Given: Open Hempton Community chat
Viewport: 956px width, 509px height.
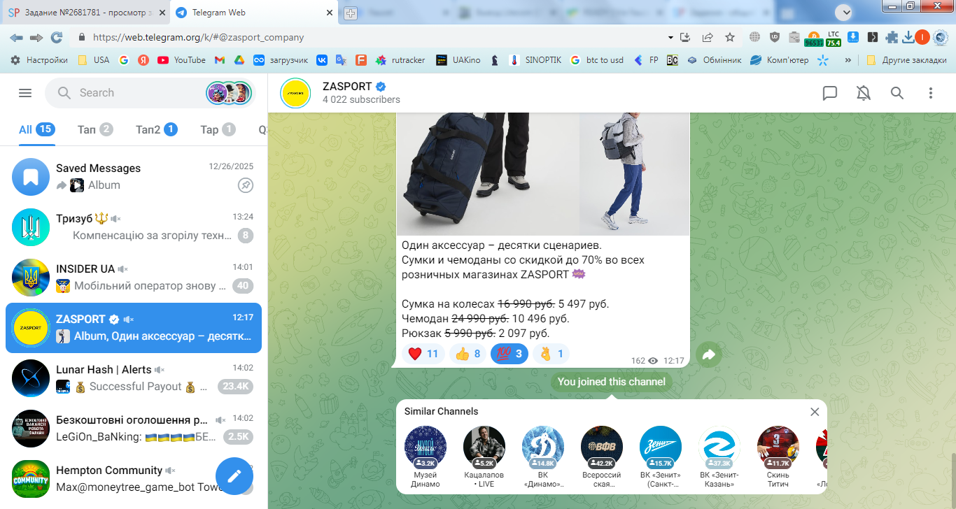Looking at the screenshot, I should click(134, 479).
